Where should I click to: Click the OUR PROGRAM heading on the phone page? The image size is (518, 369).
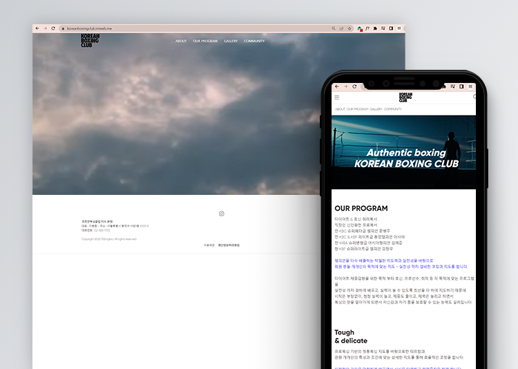point(361,209)
